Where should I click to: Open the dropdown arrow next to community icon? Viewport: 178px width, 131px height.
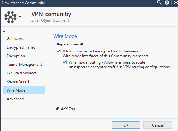(20, 17)
